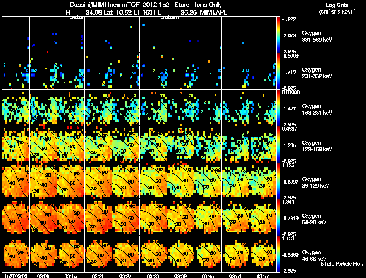Screen dimensions: 366x278
Task: Select the 03:57 time marker
Action: point(263,276)
